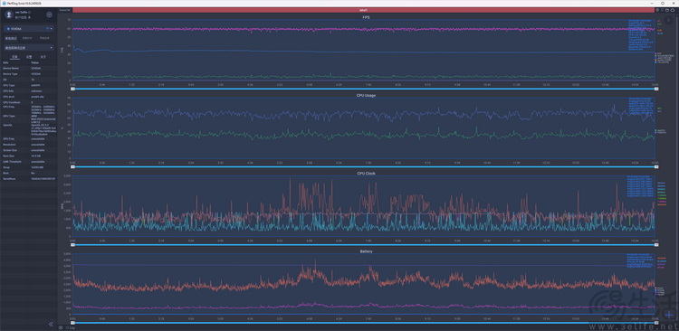Click the OpenGL row in the info table
The height and width of the screenshot is (331, 679).
(x=29, y=130)
